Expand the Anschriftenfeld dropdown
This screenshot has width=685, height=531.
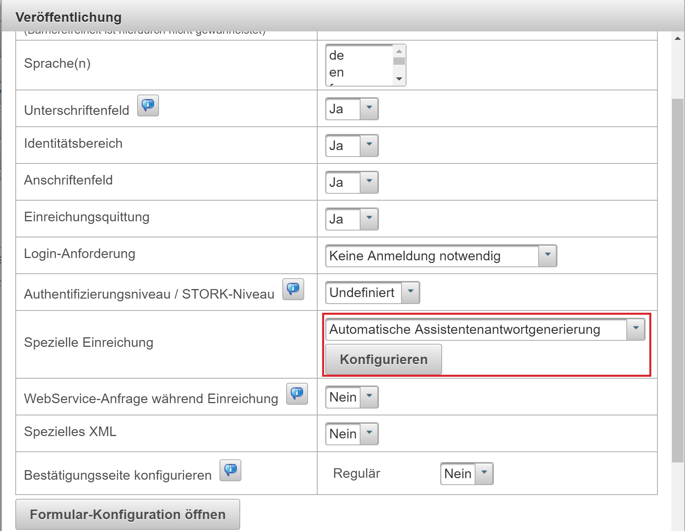tap(352, 182)
